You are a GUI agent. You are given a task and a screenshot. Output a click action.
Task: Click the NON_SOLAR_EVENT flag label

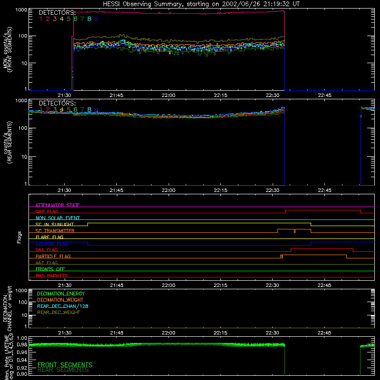click(x=57, y=218)
